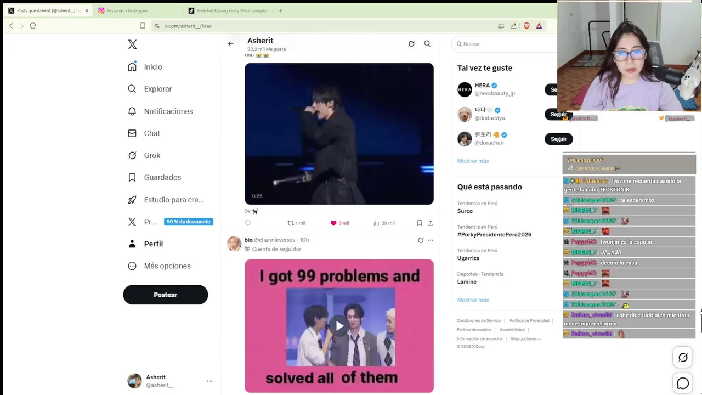The image size is (702, 395).
Task: Click the X logo in sidebar
Action: [x=132, y=44]
